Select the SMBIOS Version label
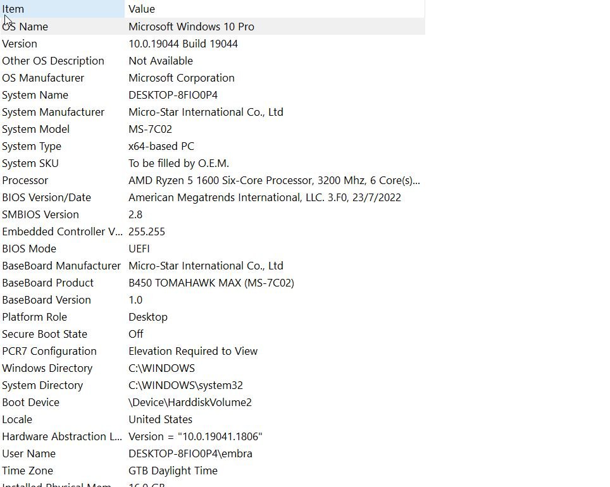The height and width of the screenshot is (487, 610). (x=40, y=214)
